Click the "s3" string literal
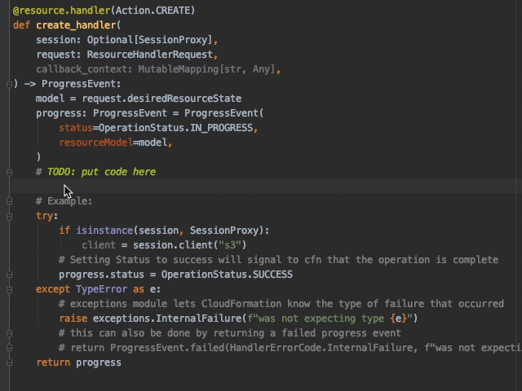The height and width of the screenshot is (391, 522). click(x=229, y=245)
